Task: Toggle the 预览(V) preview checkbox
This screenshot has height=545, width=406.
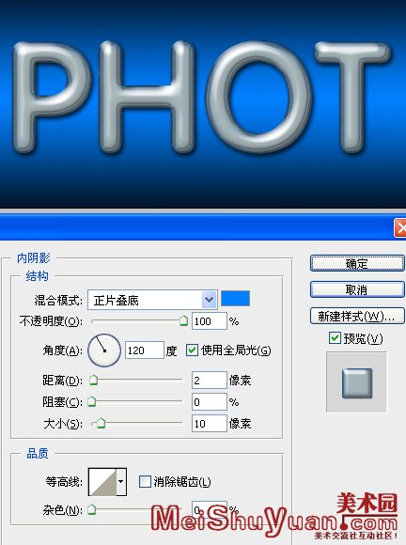Action: coord(335,337)
